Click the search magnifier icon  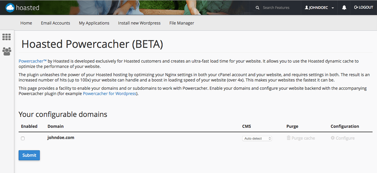tap(257, 8)
